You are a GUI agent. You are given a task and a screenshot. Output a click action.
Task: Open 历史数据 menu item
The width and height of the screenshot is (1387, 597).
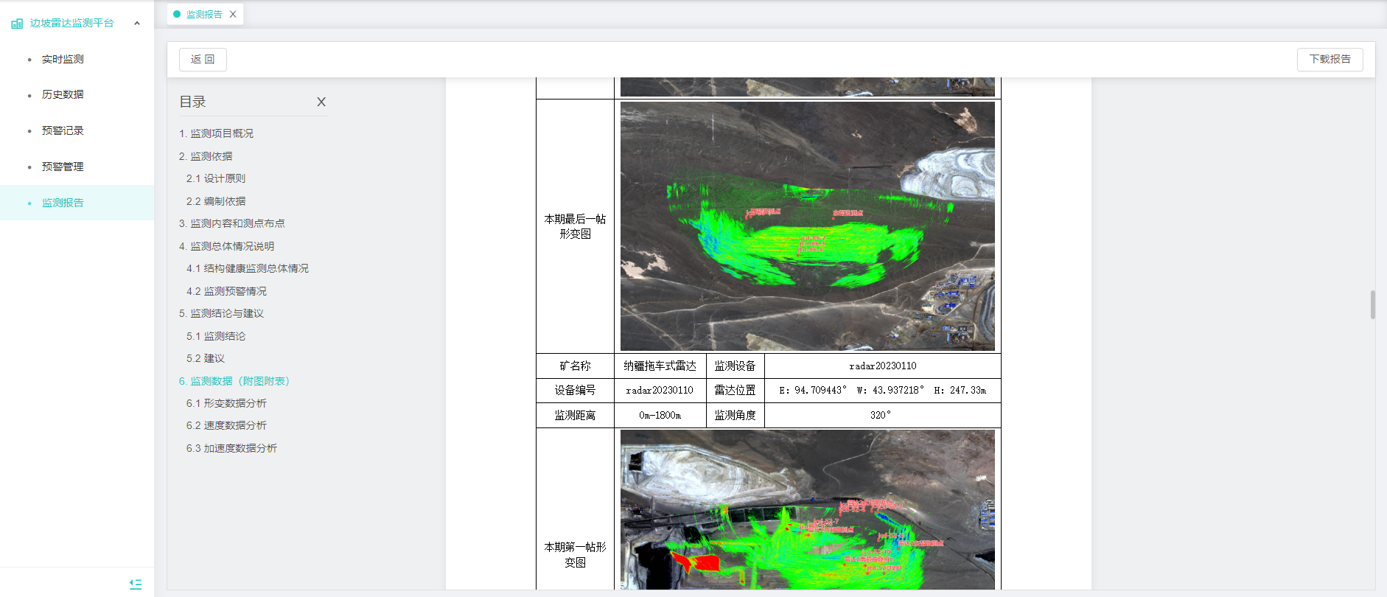tap(63, 94)
